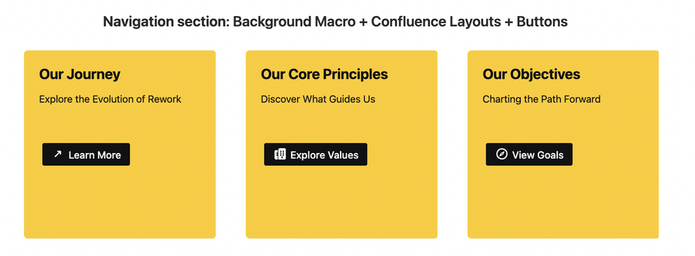Click the Our Objectives heading
The height and width of the screenshot is (256, 695).
point(531,74)
